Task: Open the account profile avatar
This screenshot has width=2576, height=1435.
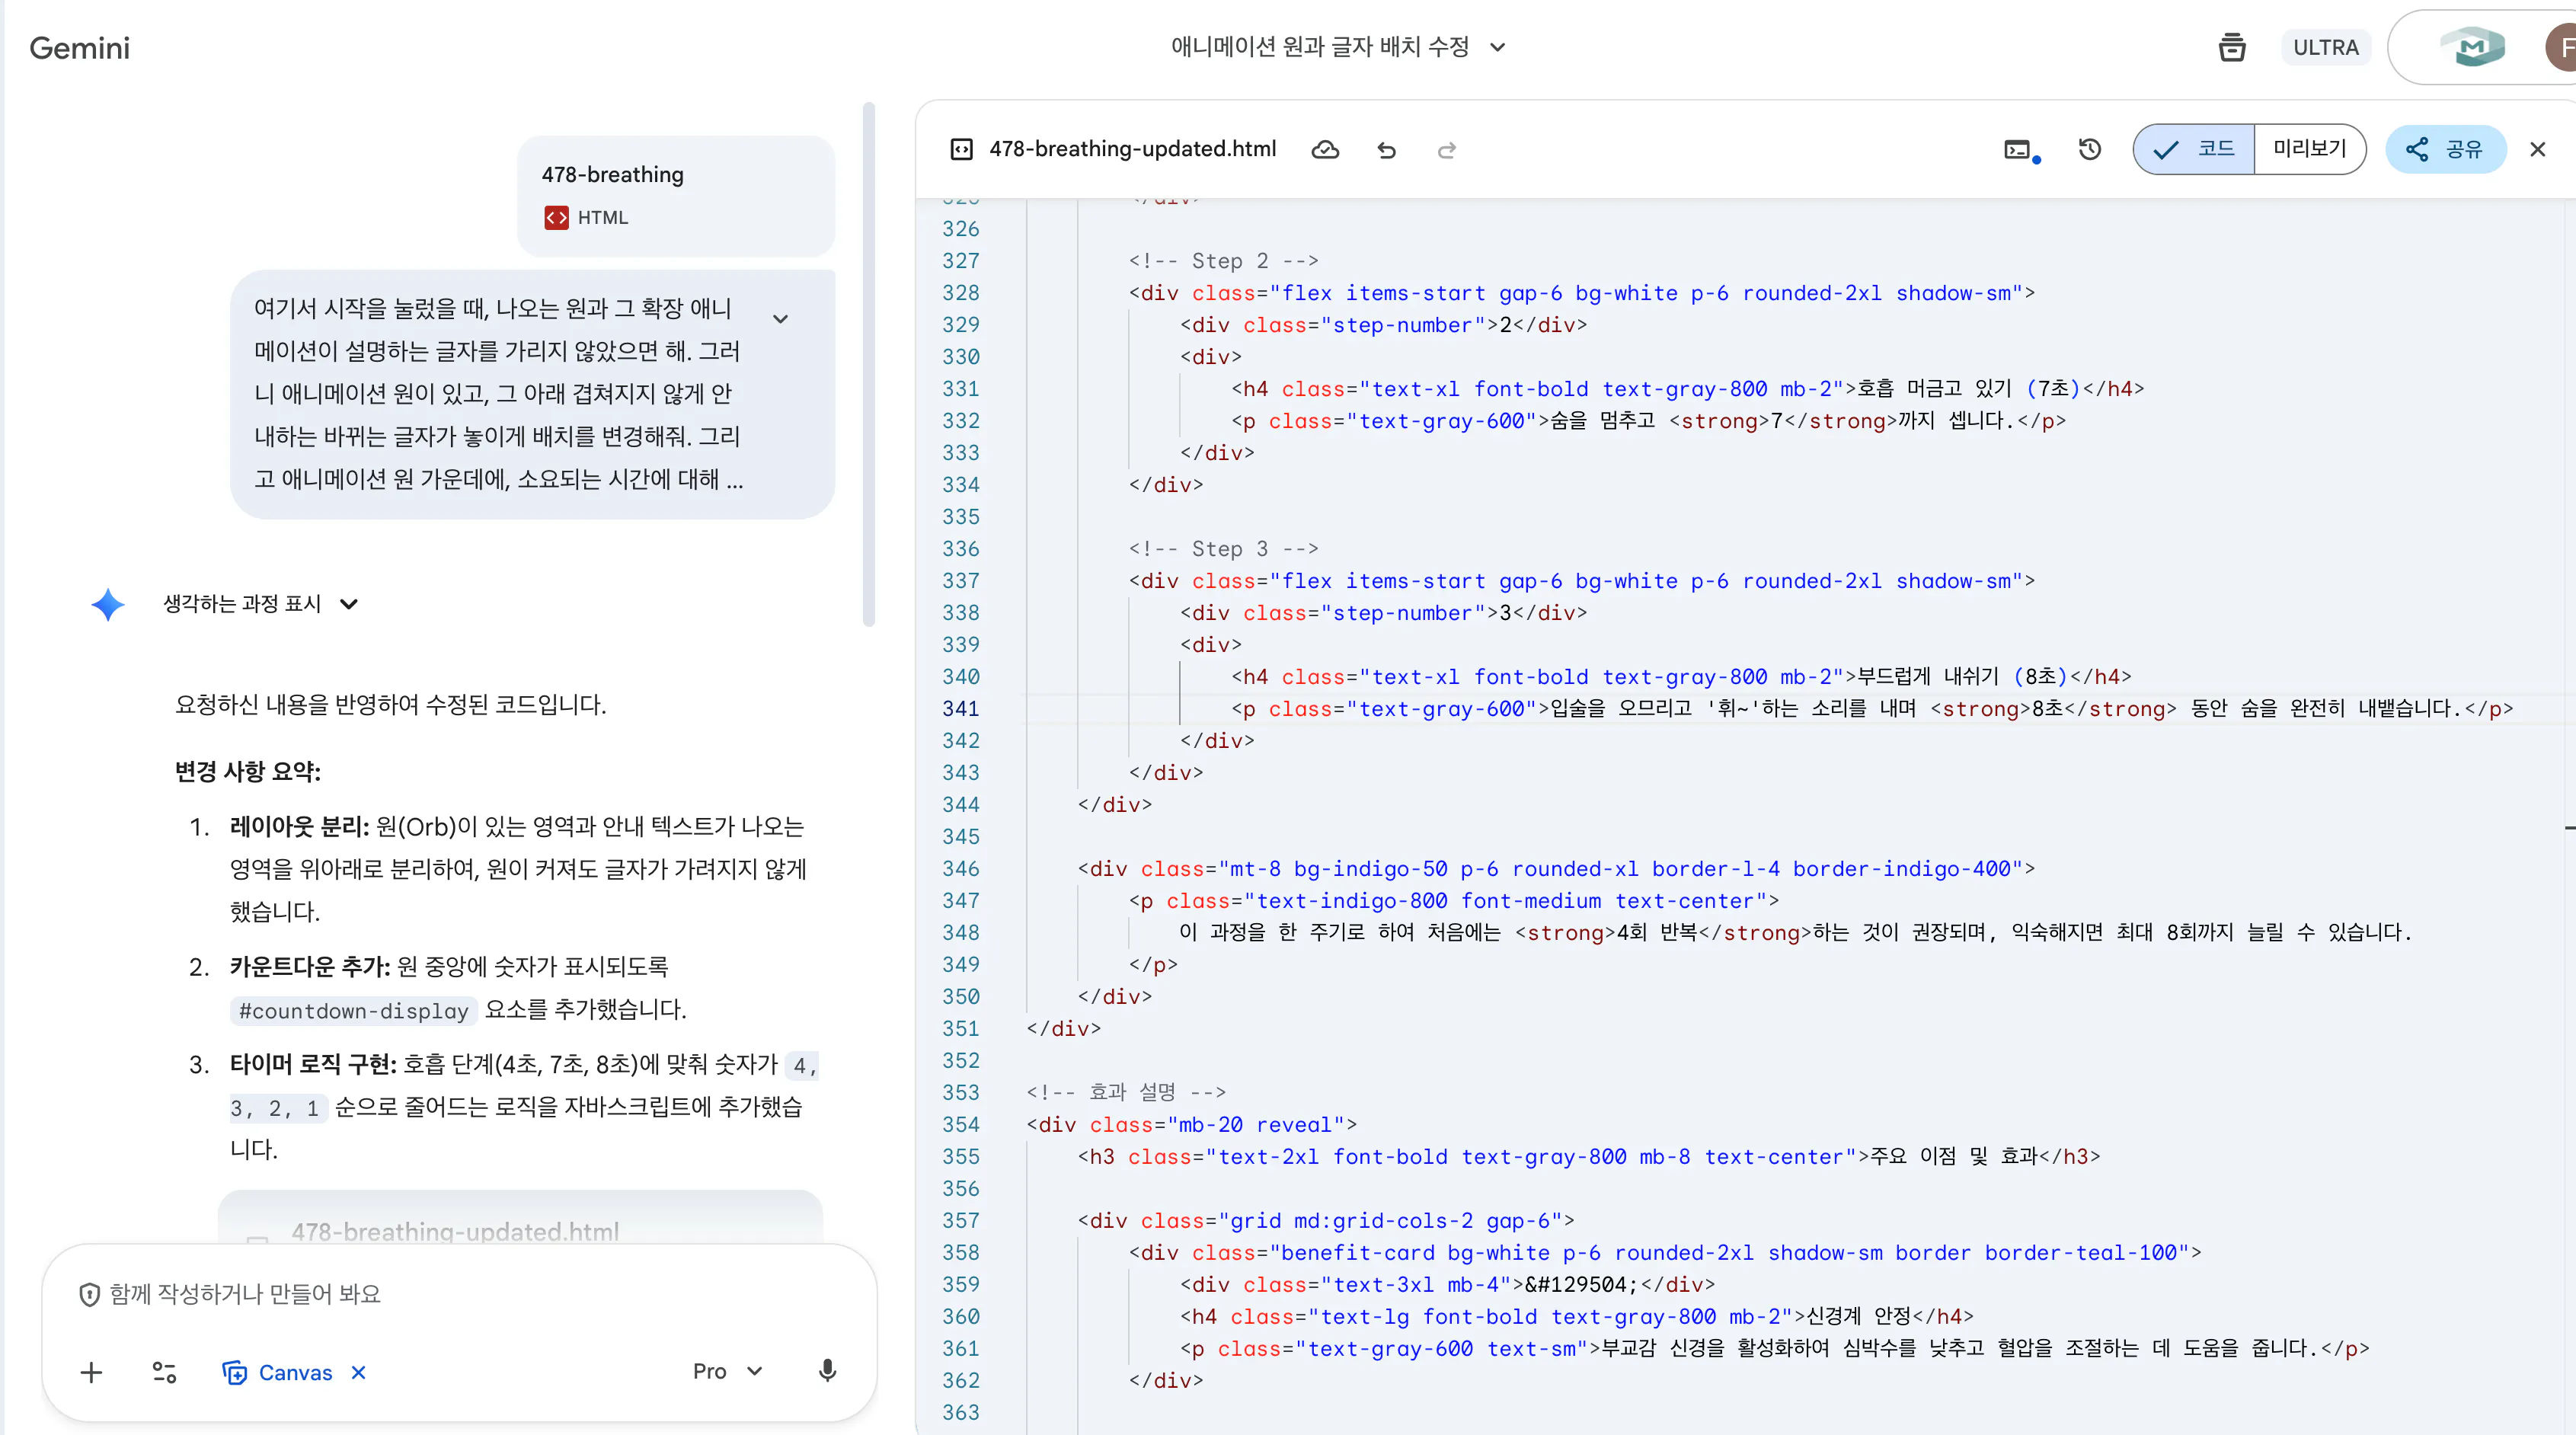Action: pyautogui.click(x=2561, y=47)
